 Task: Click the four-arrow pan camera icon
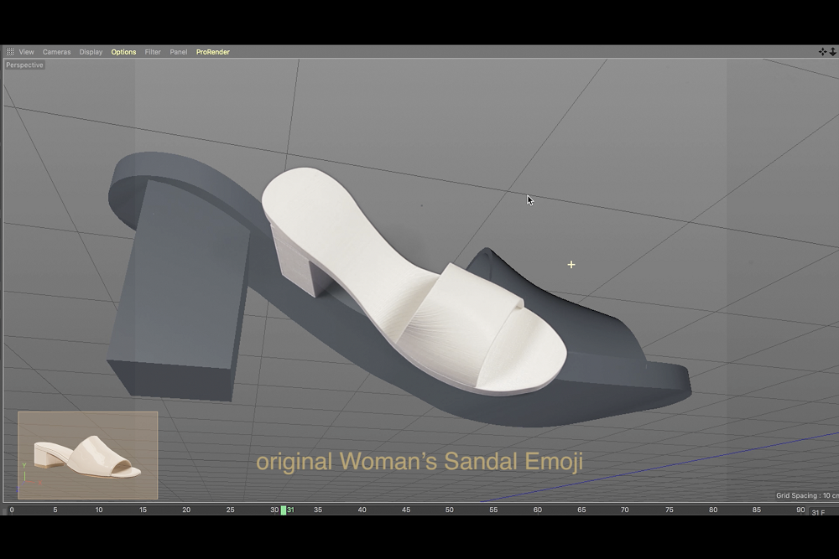823,52
